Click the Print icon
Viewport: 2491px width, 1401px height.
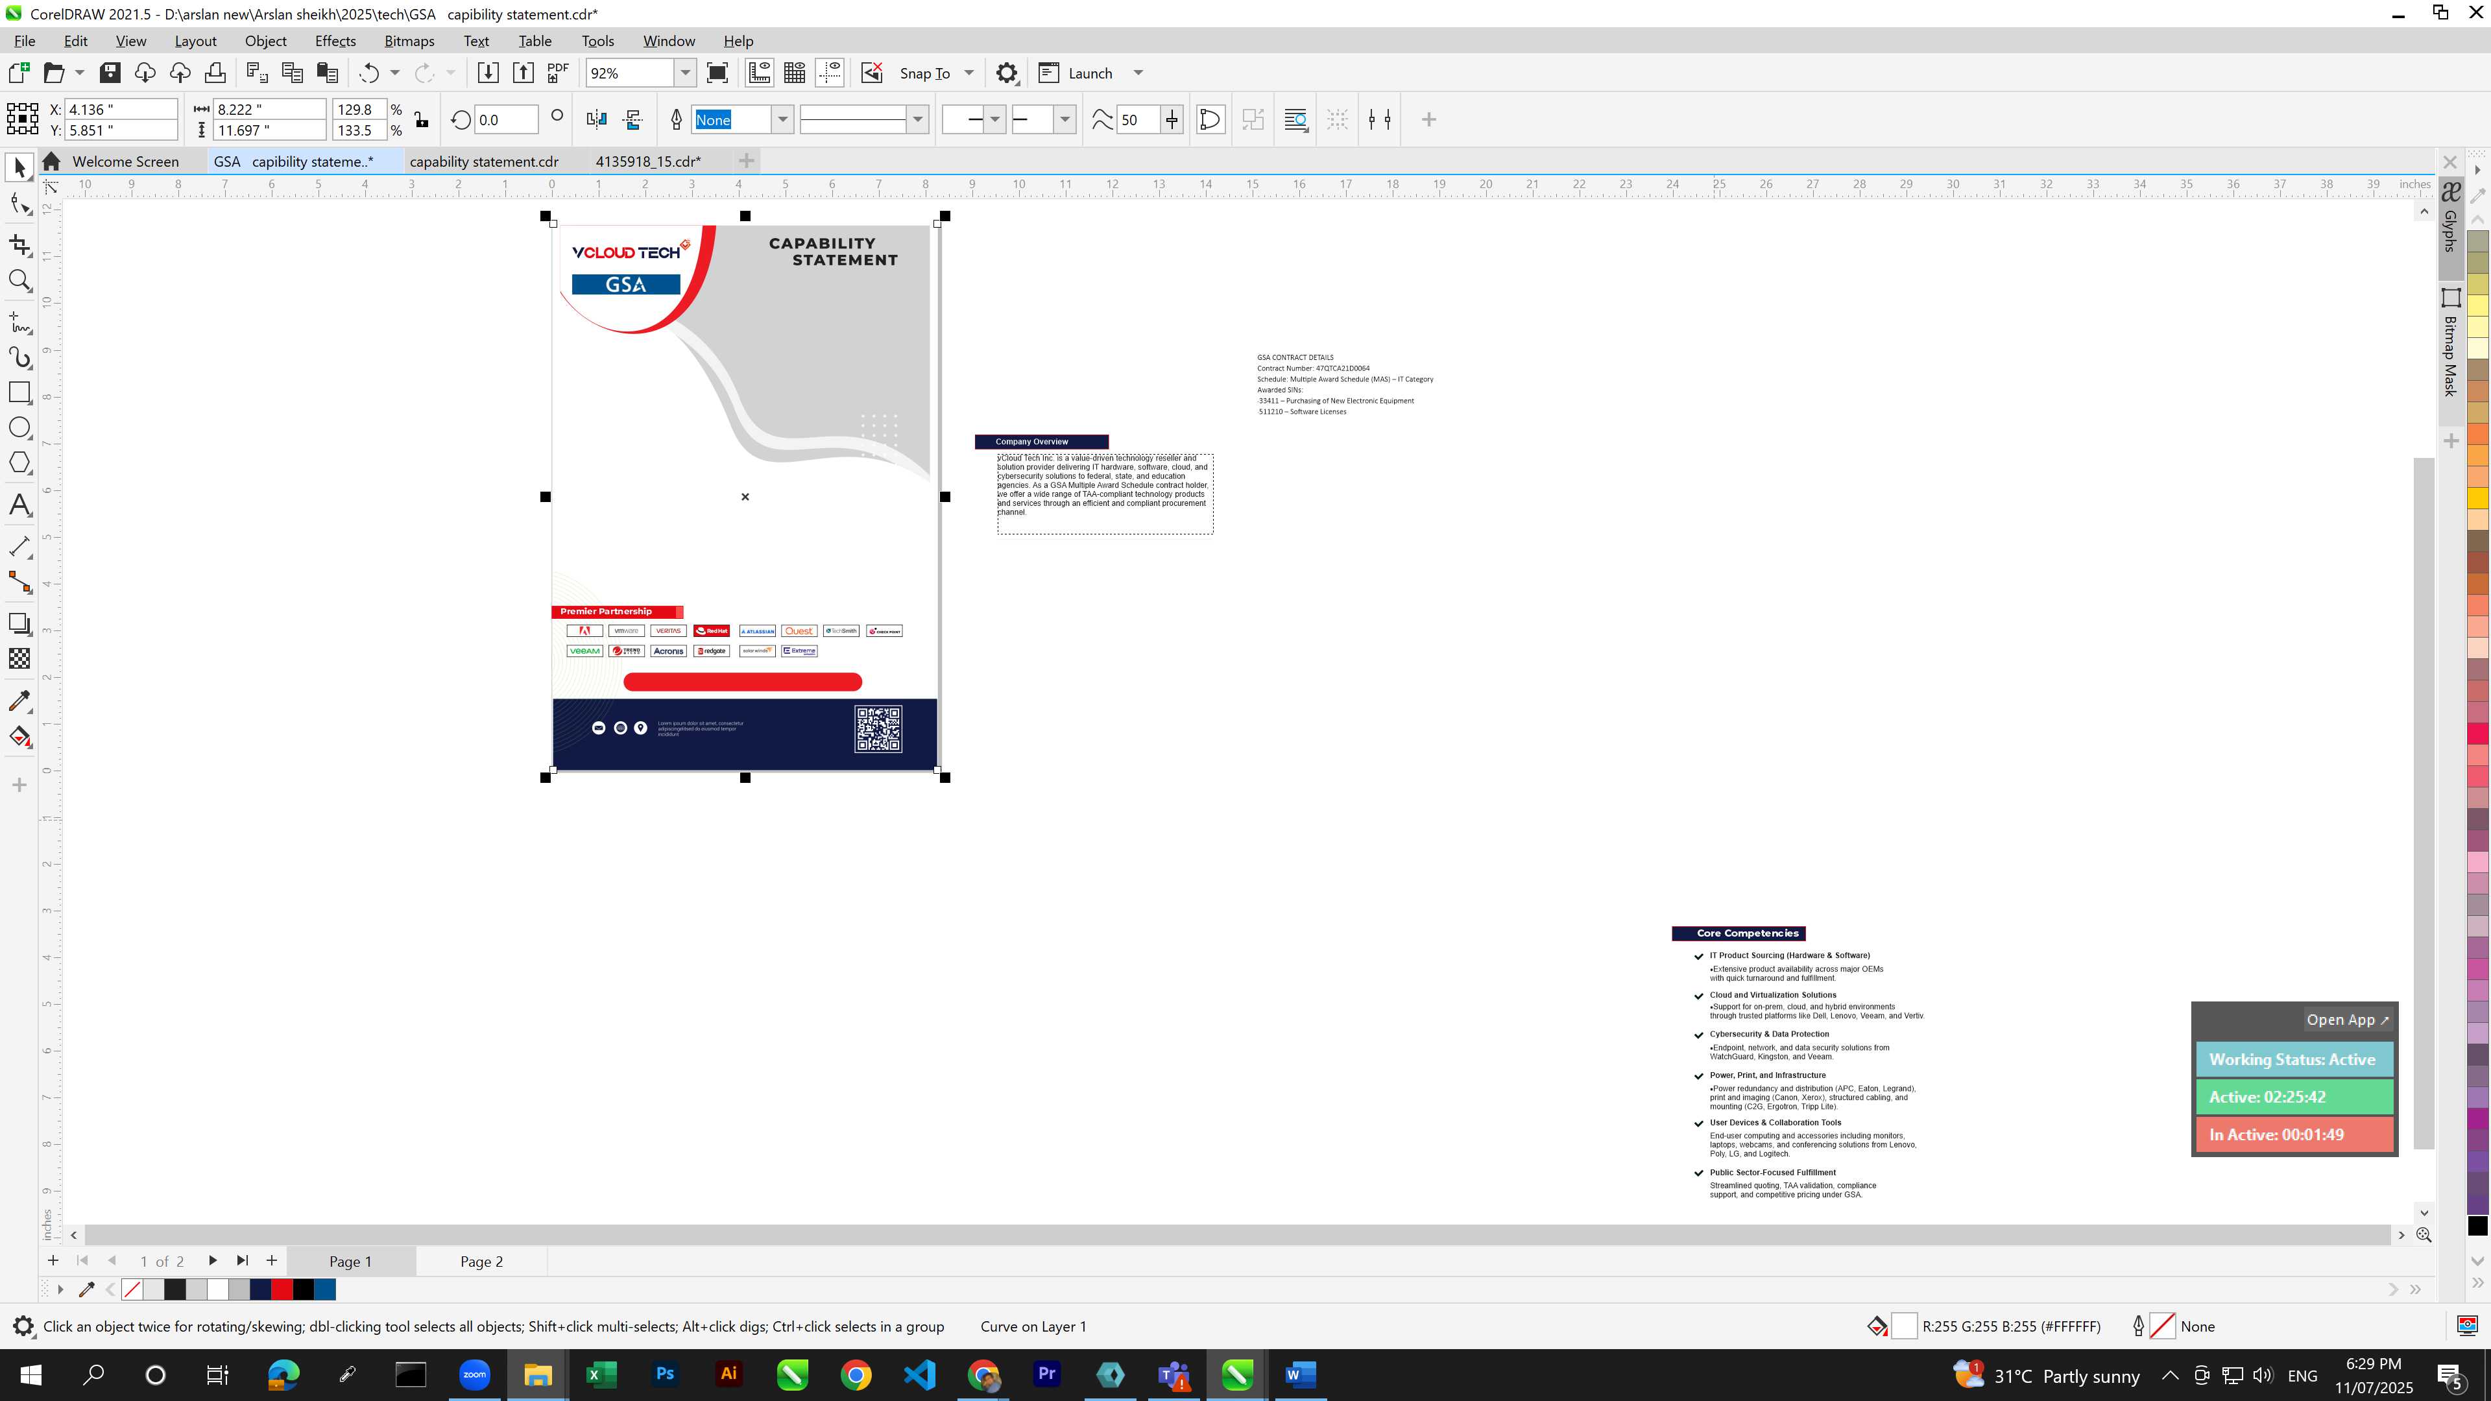click(x=215, y=73)
